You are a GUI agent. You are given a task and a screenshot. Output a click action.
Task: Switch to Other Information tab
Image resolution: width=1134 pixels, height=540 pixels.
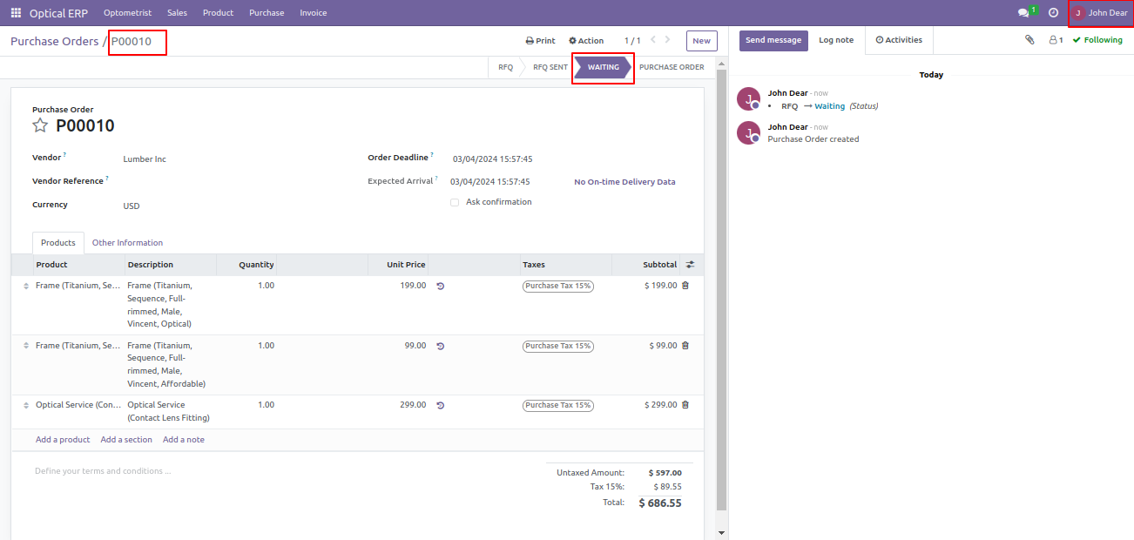[127, 243]
